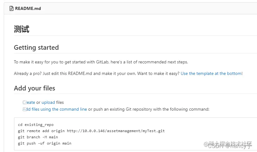Open the Create file link
Viewport: 257px width, 152px height.
pos(31,102)
